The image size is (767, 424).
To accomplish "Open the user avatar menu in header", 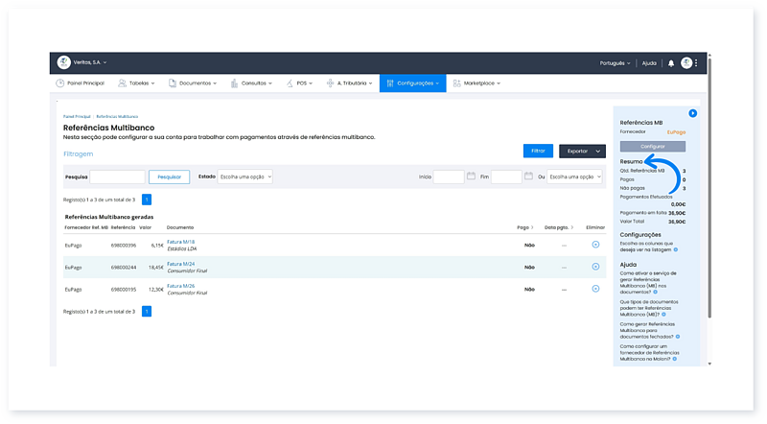I will tap(688, 63).
